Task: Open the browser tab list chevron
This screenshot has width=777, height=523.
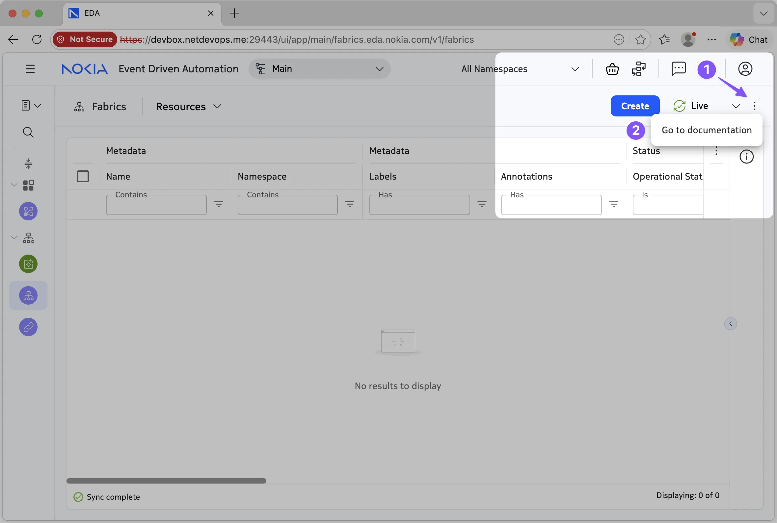Action: (763, 13)
